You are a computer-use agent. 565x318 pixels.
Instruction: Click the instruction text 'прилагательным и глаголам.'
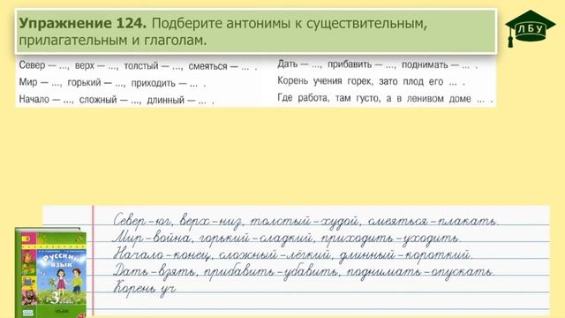[113, 40]
